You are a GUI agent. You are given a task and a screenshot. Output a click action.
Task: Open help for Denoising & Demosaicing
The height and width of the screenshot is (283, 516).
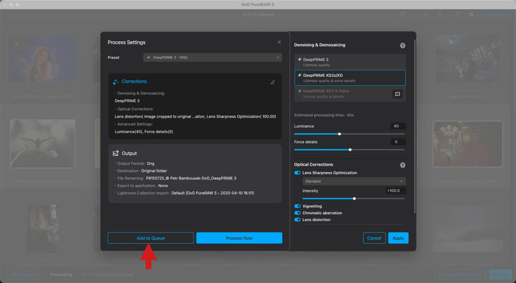tap(402, 45)
